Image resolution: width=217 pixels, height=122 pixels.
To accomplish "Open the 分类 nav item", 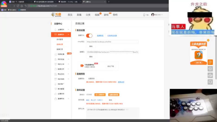I will (x=88, y=15).
